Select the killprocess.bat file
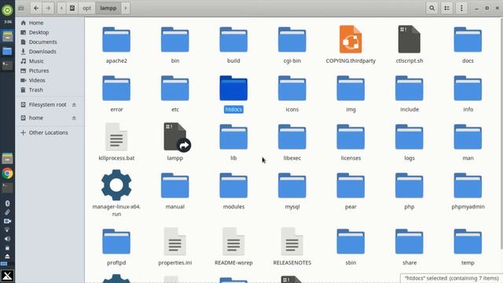This screenshot has width=503, height=283. 116,137
